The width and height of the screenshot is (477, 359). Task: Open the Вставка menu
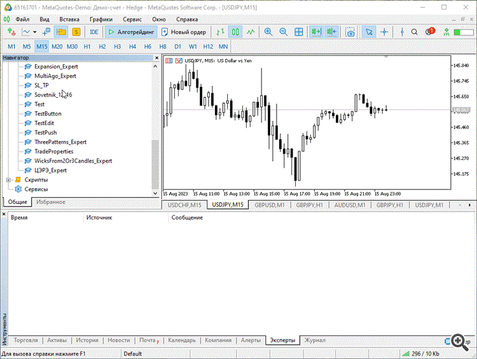[69, 19]
